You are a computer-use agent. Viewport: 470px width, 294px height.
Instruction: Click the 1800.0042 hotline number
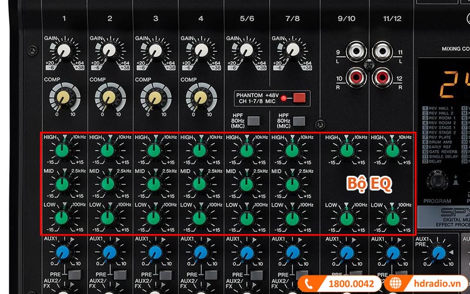(351, 284)
